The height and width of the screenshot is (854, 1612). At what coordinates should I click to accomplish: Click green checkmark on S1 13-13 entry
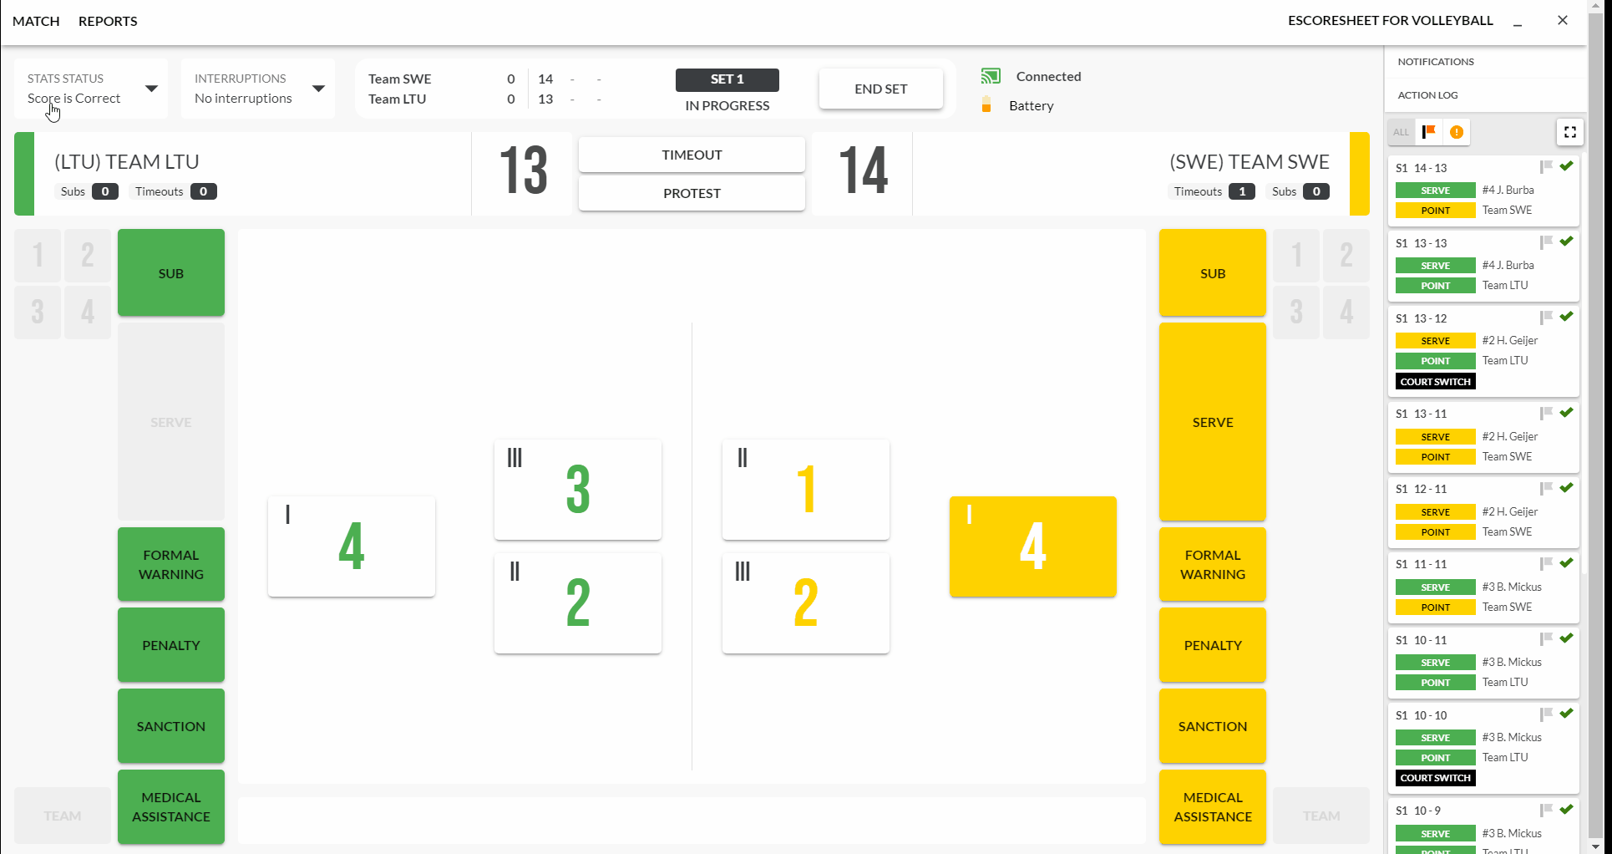[1566, 241]
